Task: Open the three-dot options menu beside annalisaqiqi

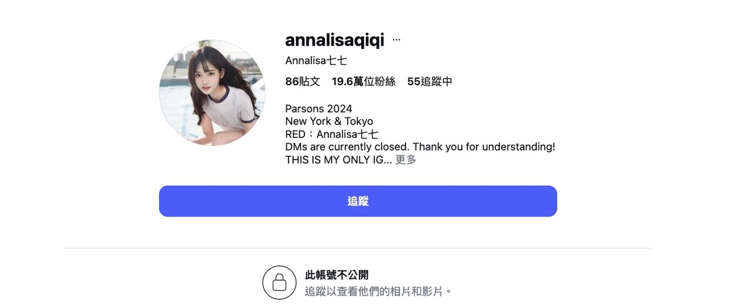Action: 397,40
